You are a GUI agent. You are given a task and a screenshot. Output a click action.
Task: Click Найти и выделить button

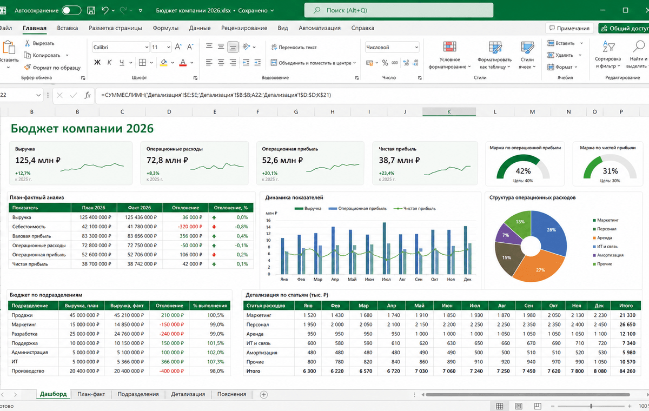click(638, 56)
